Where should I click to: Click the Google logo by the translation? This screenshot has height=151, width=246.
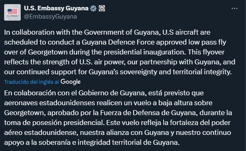tap(70, 82)
